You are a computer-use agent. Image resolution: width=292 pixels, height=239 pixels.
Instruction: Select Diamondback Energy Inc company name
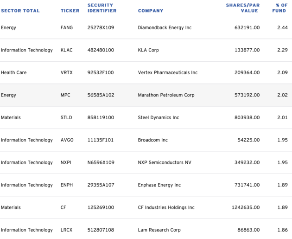[165, 27]
